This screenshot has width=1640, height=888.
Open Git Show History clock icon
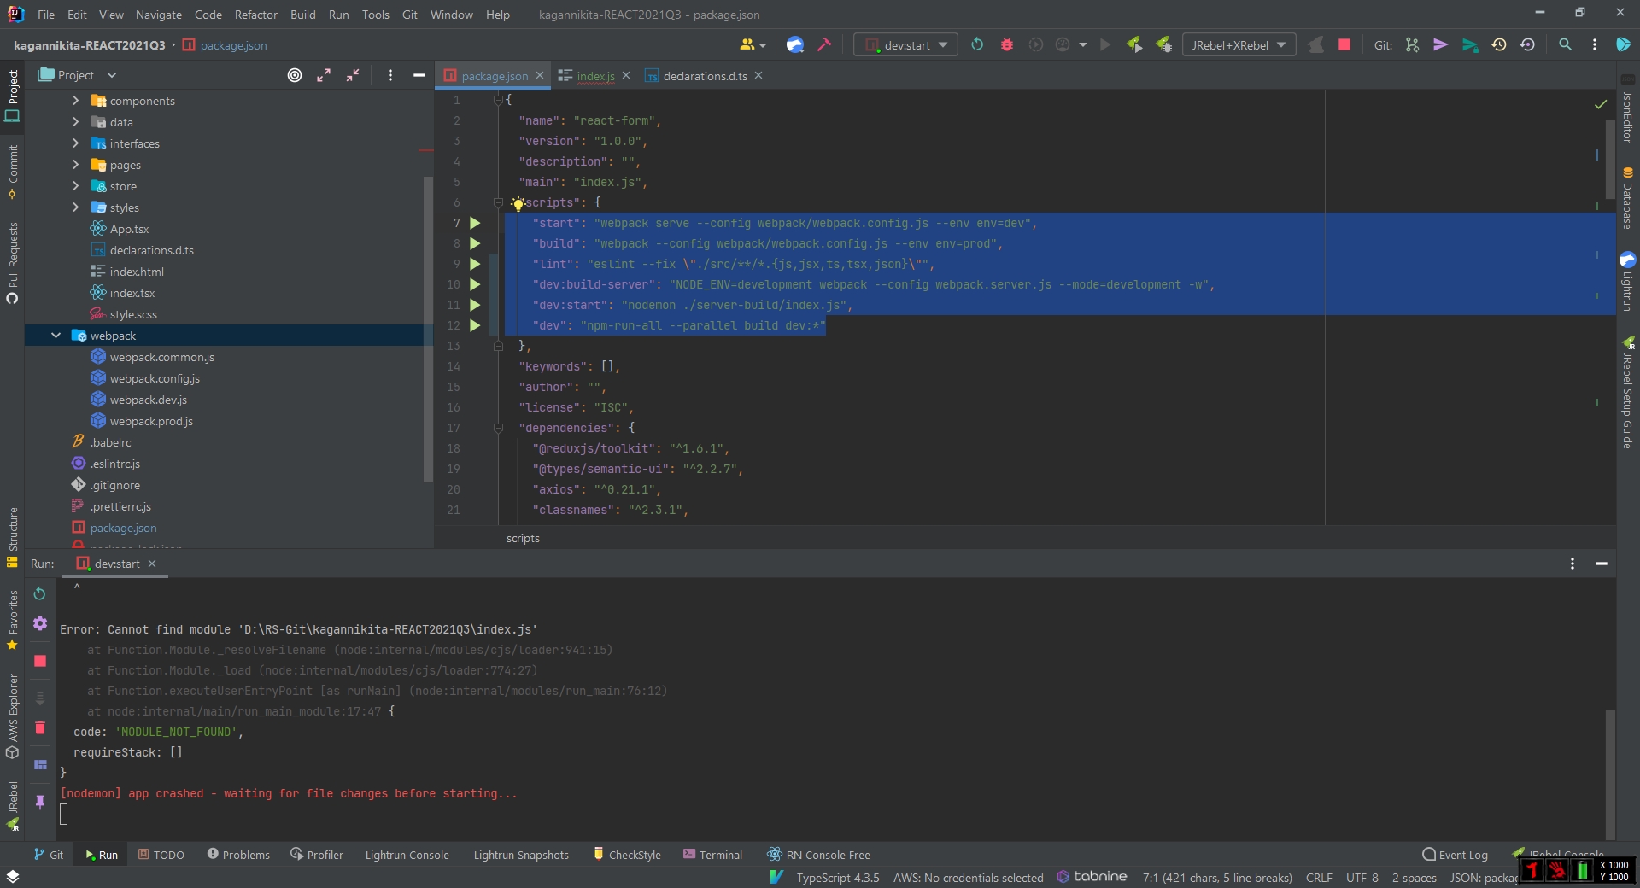(x=1499, y=45)
